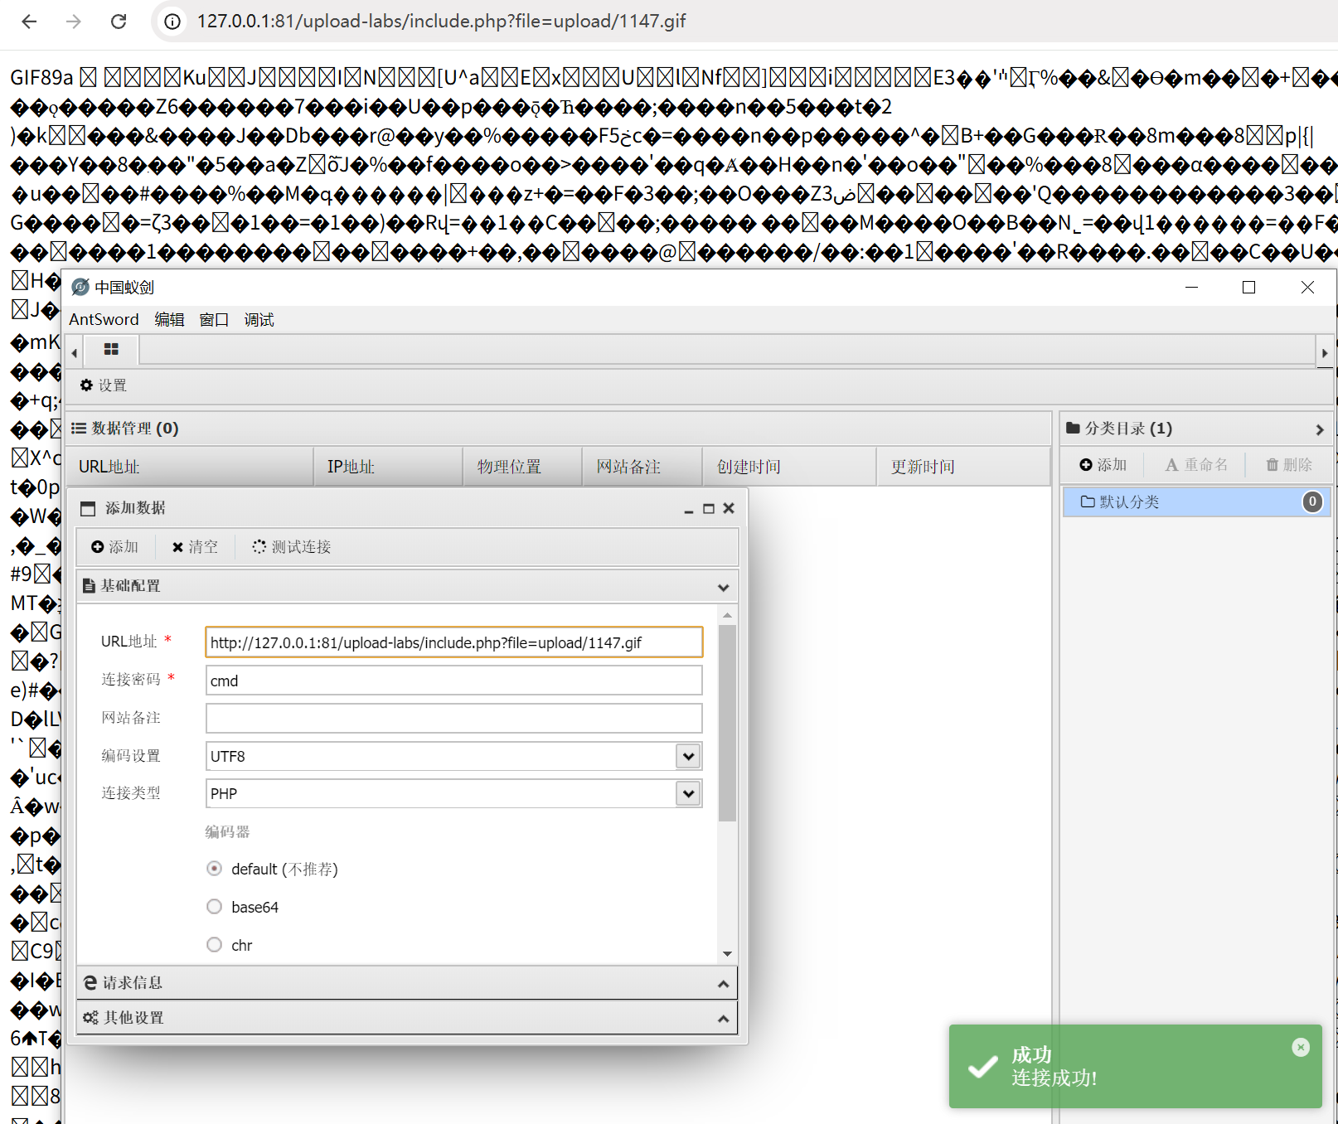The width and height of the screenshot is (1338, 1124).
Task: Click the site info icon in address bar
Action: coord(172,22)
